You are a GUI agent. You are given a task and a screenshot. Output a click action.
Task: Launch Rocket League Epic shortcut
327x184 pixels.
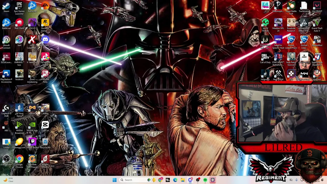(x=291, y=42)
